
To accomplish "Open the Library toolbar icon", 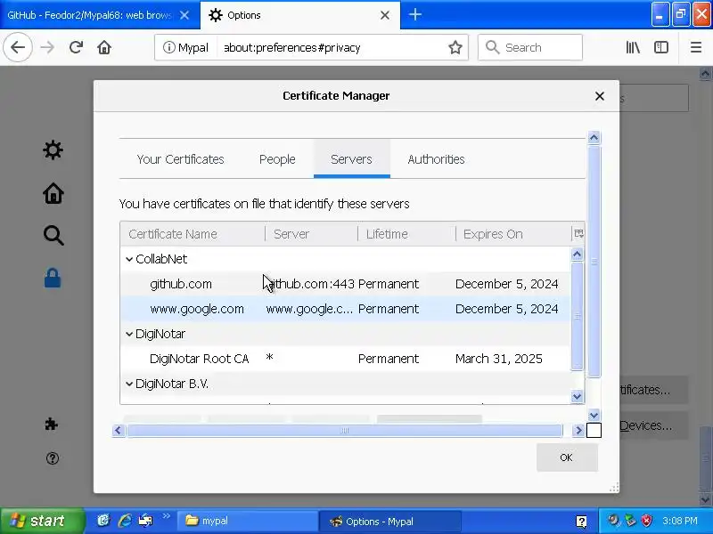I will [x=633, y=47].
